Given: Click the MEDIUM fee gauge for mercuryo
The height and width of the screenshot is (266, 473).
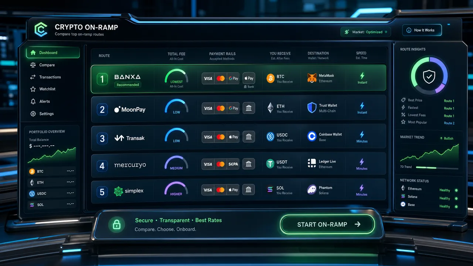Looking at the screenshot, I should click(x=176, y=163).
